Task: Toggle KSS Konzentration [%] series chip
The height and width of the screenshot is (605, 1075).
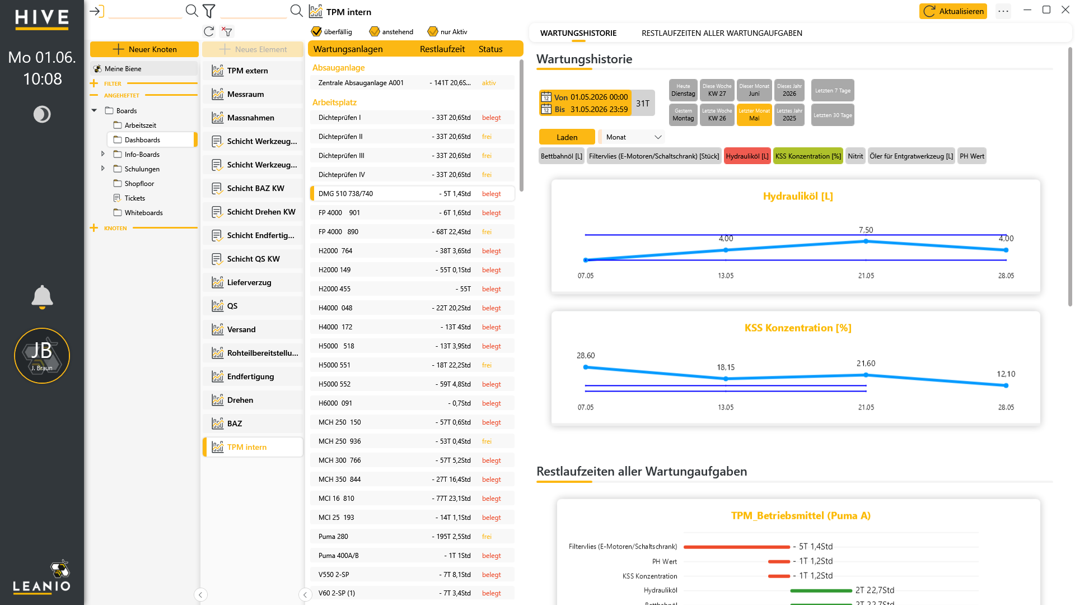Action: click(x=808, y=156)
